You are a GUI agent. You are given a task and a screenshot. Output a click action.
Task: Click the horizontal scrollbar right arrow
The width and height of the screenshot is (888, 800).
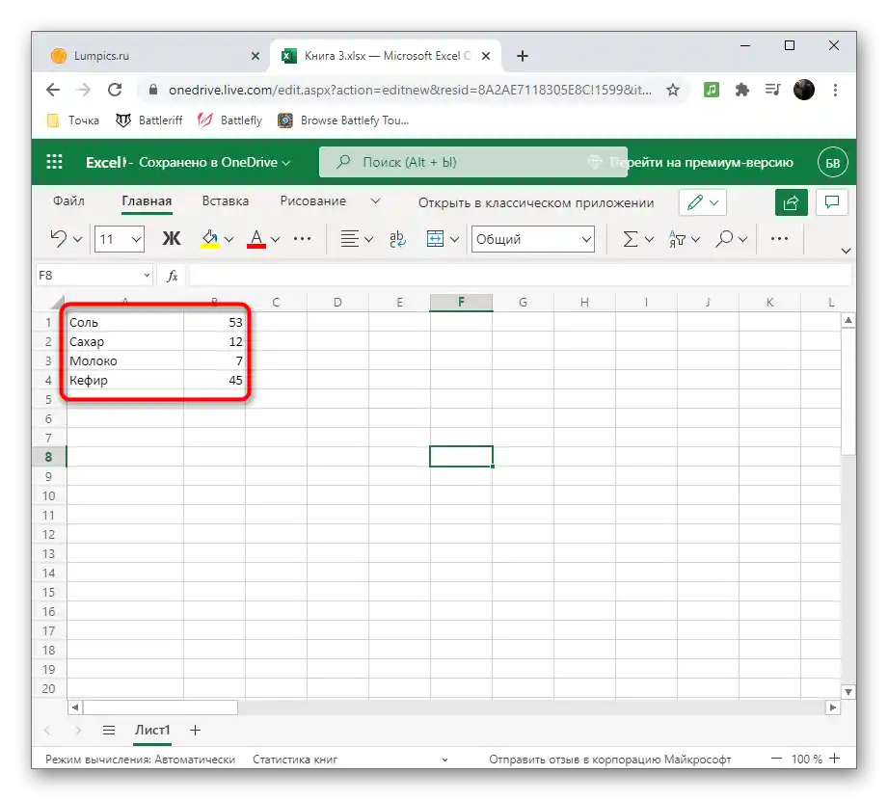tap(832, 707)
